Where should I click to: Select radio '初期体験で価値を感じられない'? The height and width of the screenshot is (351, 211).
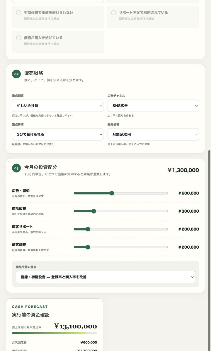pyautogui.click(x=18, y=13)
